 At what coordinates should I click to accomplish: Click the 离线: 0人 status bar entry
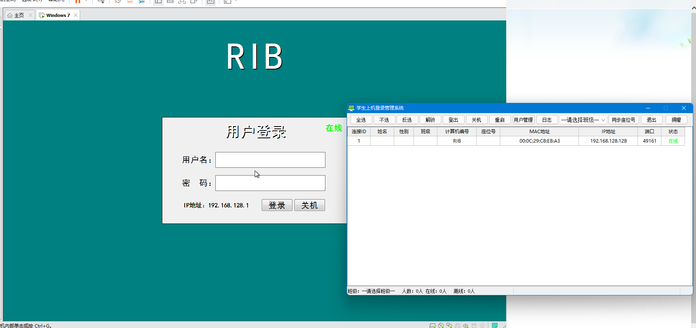coord(464,291)
